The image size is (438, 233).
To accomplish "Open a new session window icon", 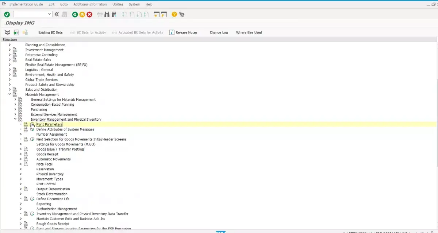I will click(157, 14).
